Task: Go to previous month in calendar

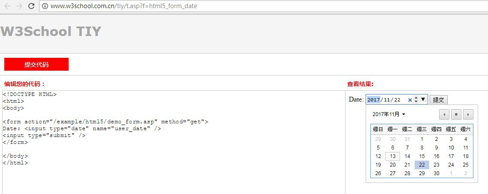Action: tap(444, 114)
